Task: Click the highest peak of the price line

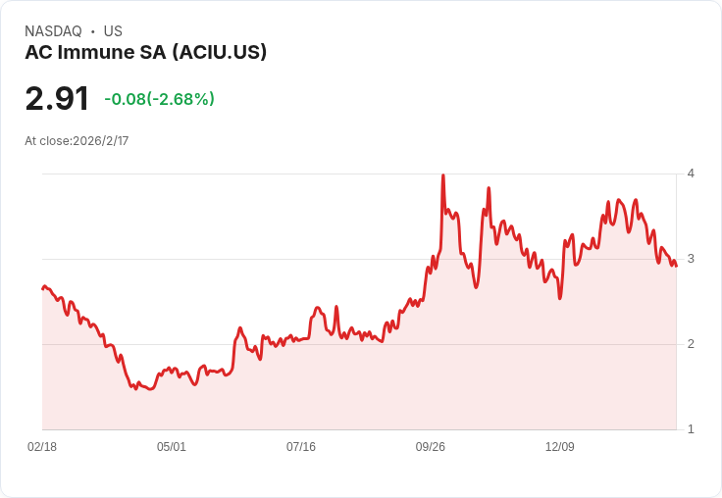Action: coord(443,175)
